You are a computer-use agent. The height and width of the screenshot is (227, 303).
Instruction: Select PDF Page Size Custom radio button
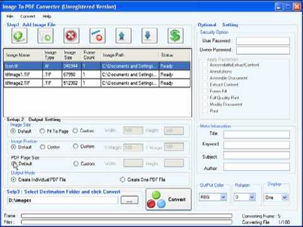pyautogui.click(x=76, y=163)
